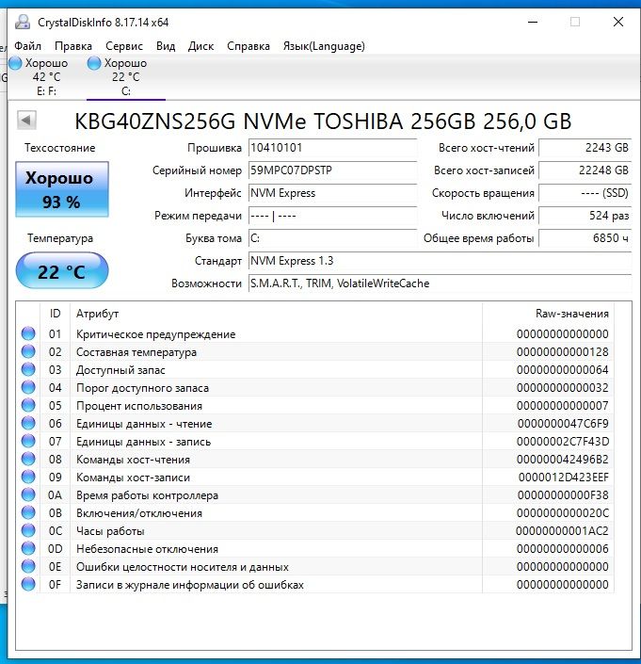Open the Правка menu
The width and height of the screenshot is (641, 664).
click(x=73, y=46)
